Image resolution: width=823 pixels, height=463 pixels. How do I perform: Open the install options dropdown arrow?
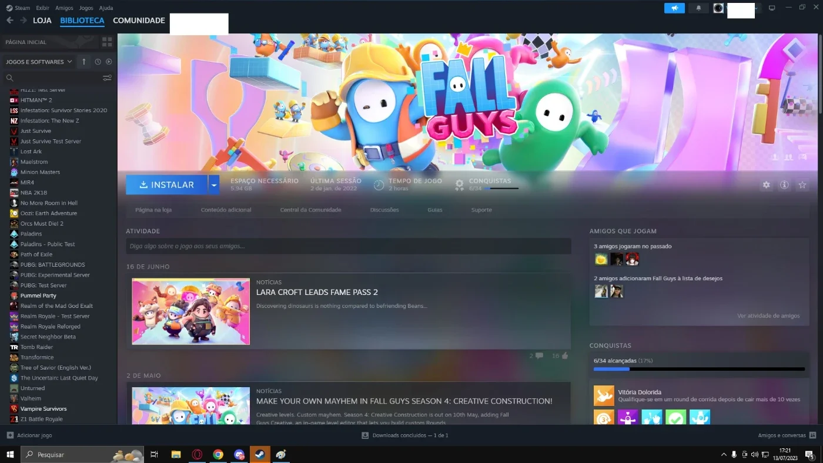click(x=214, y=184)
